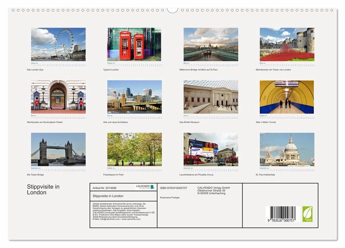Click the CALVENDO logo
This screenshot has height=248, width=345.
(x=145, y=187)
